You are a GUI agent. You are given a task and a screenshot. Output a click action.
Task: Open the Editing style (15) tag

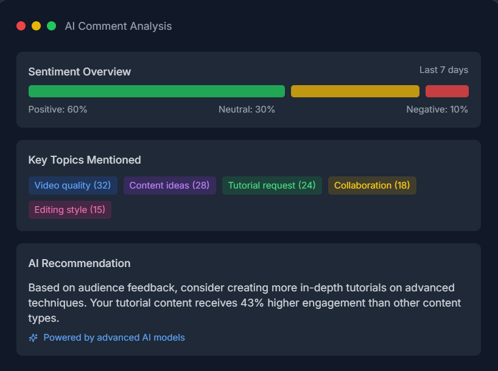tap(69, 210)
